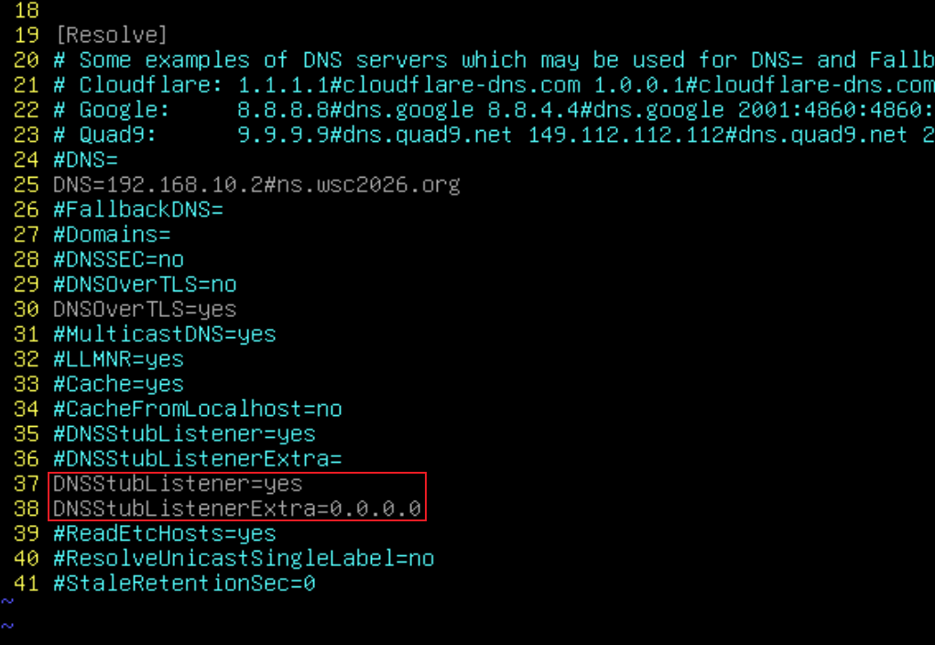The height and width of the screenshot is (645, 935).
Task: Click #CacheFromLocalhost=no option text
Action: 198,410
